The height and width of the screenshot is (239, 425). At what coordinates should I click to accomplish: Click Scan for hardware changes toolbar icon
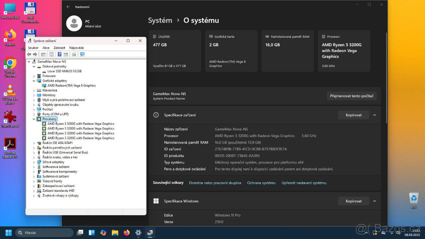coord(74,54)
